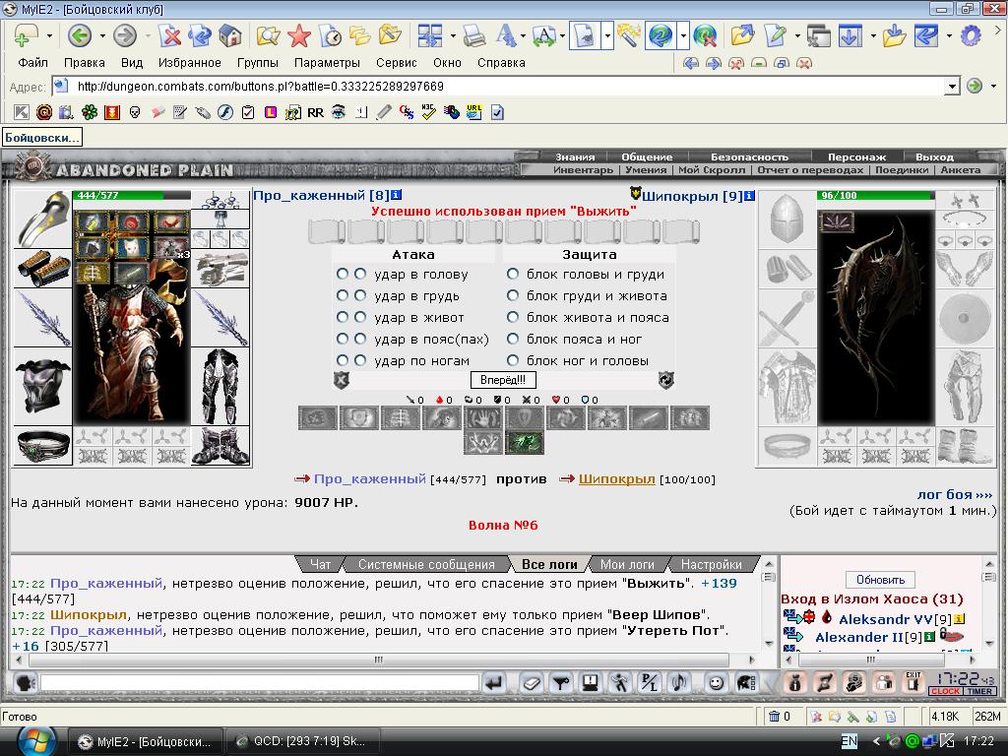
Task: Open the Настройки tab
Action: (711, 564)
